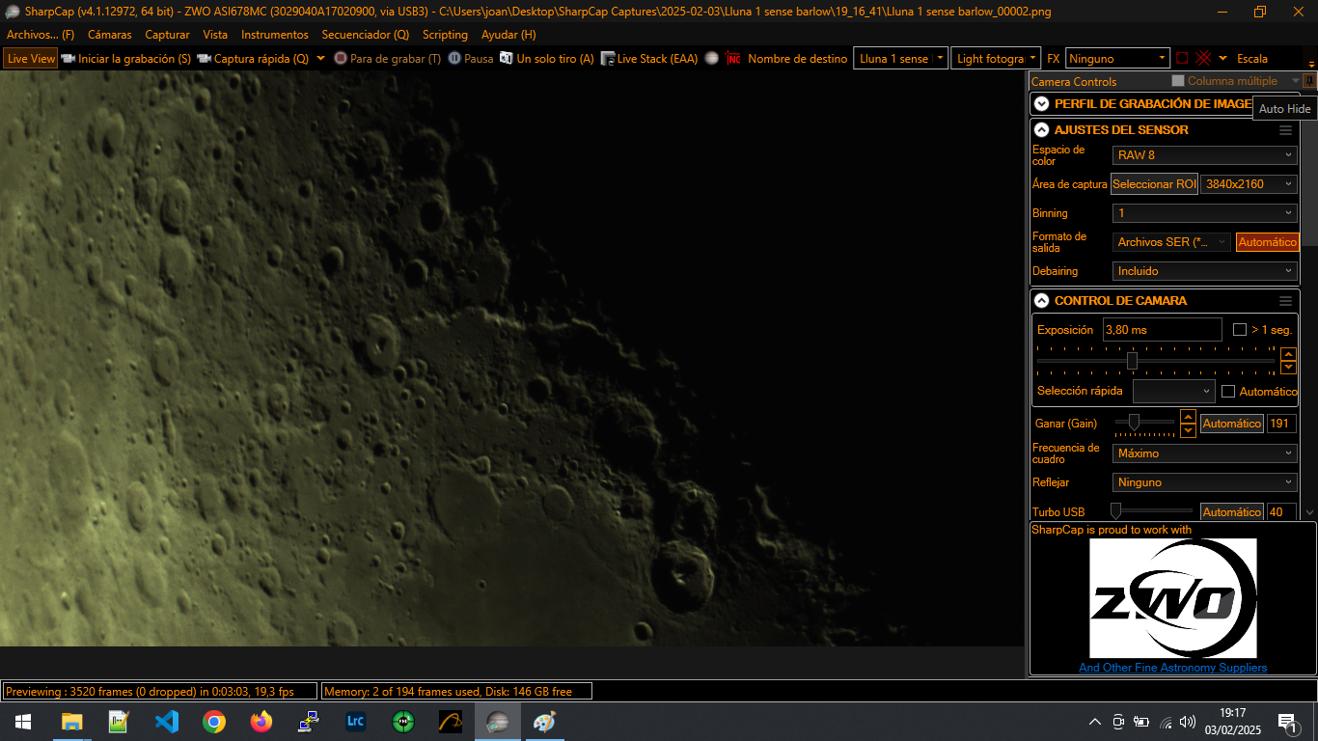Check Automático beside Selección rápida
1318x741 pixels.
pos(1228,392)
